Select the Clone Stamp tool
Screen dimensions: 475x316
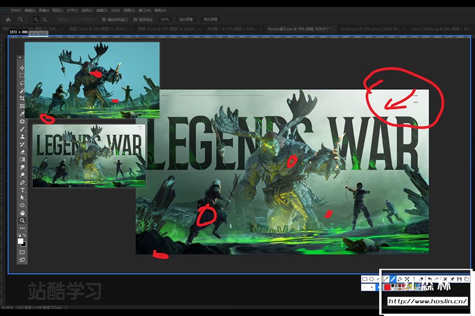[22, 136]
